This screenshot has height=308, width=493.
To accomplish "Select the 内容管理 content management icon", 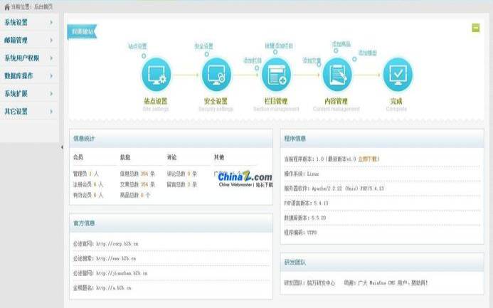I will (x=337, y=75).
